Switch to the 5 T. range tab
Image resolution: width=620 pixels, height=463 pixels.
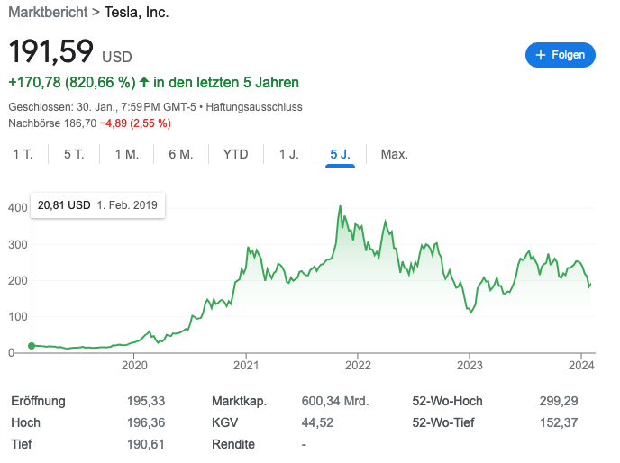click(x=74, y=154)
